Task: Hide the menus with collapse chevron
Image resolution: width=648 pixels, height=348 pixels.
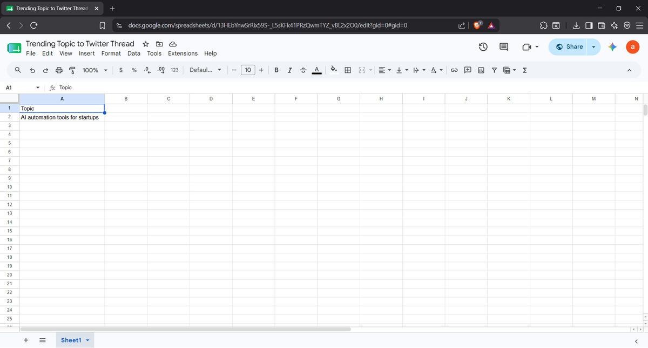Action: [630, 70]
